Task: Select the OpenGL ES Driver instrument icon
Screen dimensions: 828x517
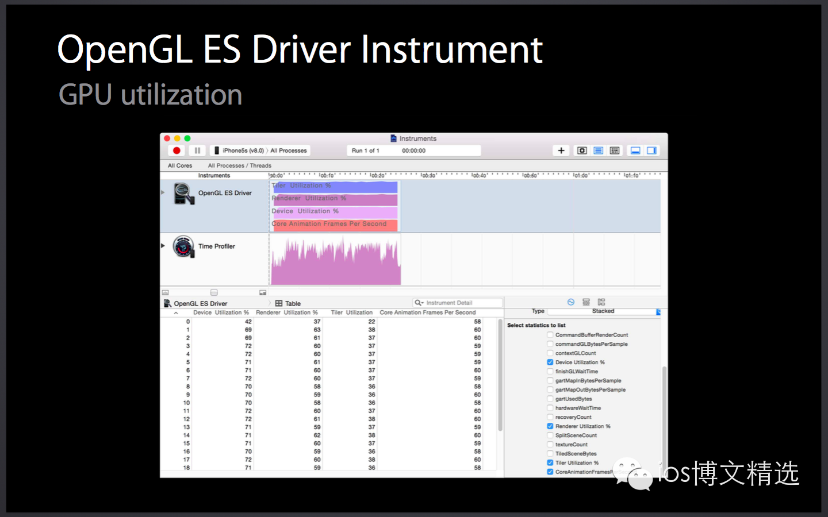Action: [x=184, y=194]
